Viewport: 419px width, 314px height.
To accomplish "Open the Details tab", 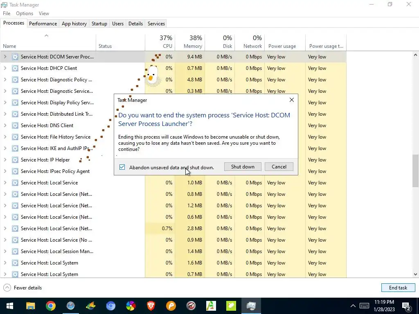I will (x=135, y=23).
